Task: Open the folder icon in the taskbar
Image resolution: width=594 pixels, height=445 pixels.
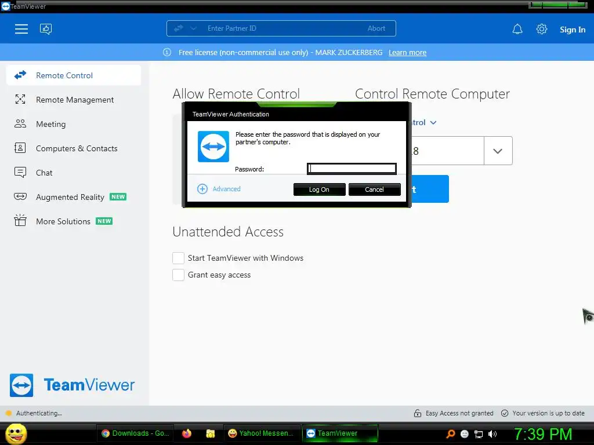Action: pos(210,433)
